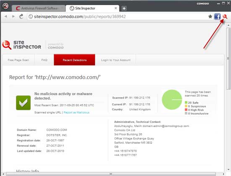Screen dimensions: 231x176
Task: Click the horizontal scrollbar right arrow
Action: click(x=223, y=174)
